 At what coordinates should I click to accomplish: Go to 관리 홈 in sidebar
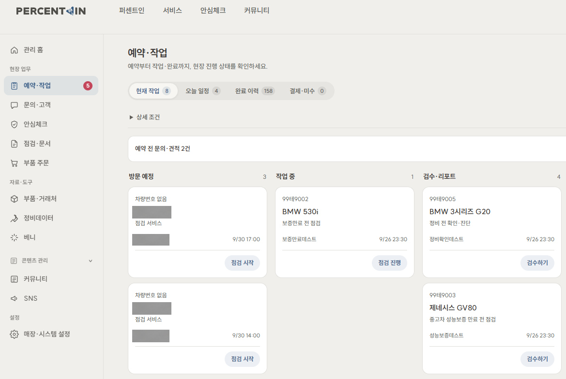(51, 50)
